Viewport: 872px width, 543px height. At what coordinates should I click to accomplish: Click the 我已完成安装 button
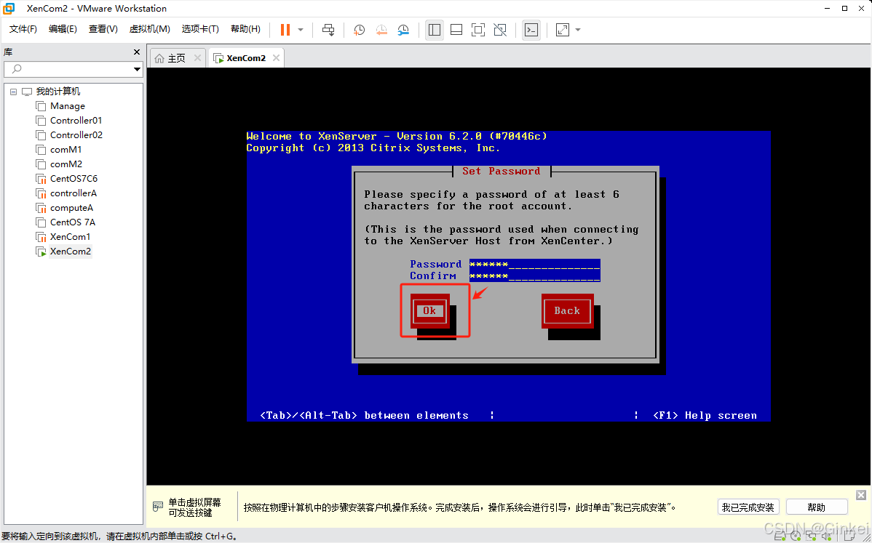(x=748, y=507)
